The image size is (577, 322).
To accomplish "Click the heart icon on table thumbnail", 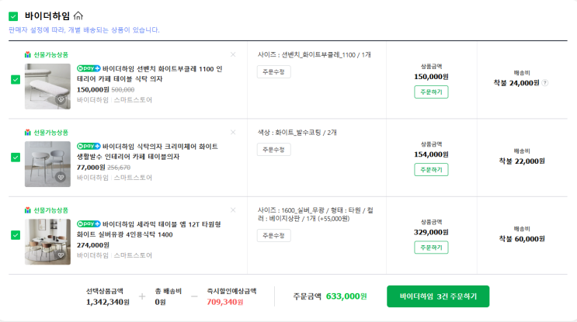I will [61, 255].
